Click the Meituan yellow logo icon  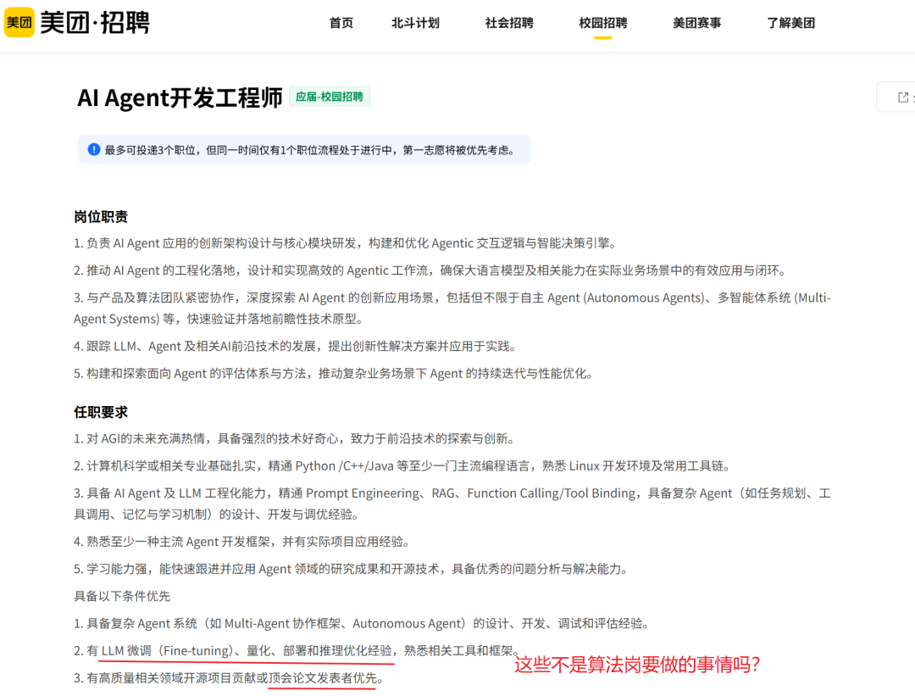(19, 22)
